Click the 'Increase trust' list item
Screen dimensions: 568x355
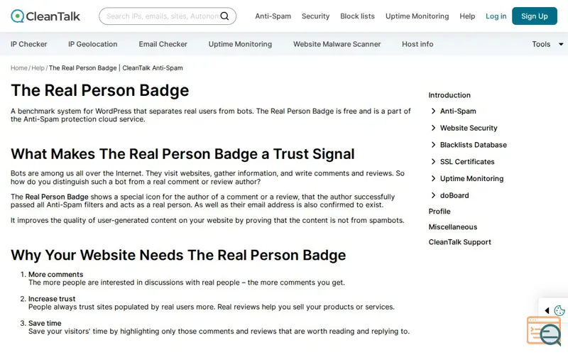pos(52,299)
